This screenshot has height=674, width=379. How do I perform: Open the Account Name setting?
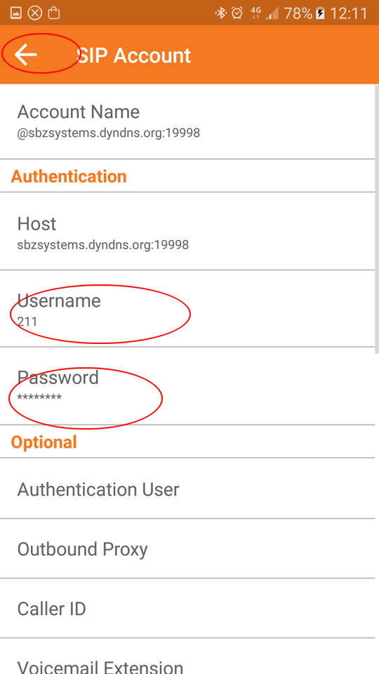tap(187, 121)
